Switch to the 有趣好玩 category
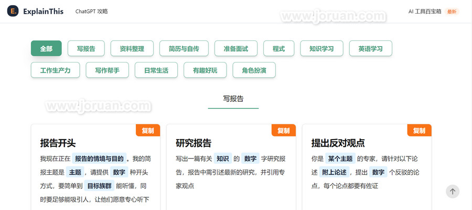 (205, 70)
